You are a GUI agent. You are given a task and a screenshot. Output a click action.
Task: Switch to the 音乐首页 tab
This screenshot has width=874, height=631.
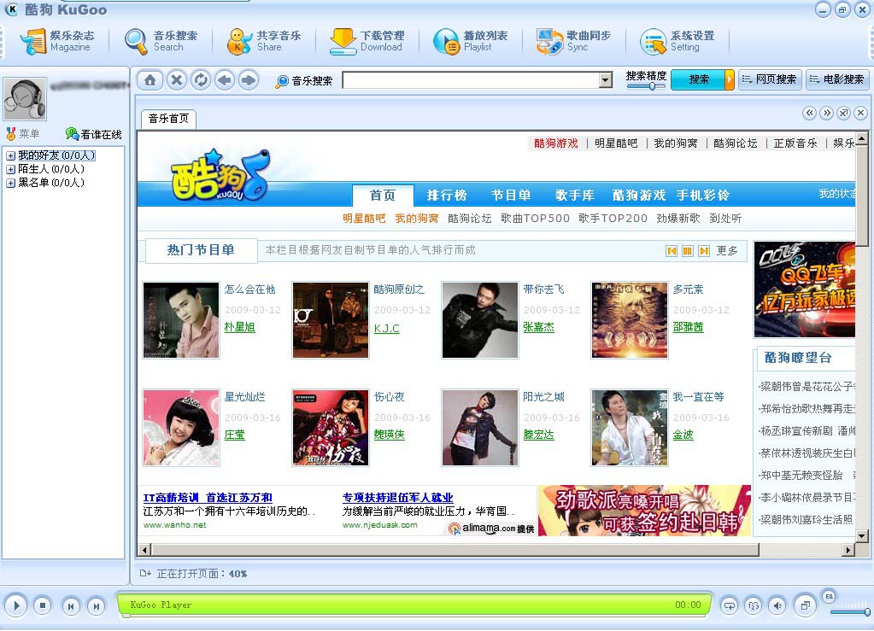pos(168,119)
